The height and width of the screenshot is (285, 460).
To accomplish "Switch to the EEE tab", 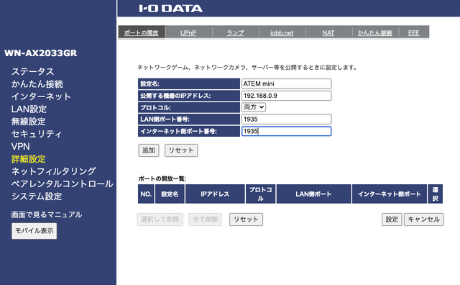I will [413, 32].
